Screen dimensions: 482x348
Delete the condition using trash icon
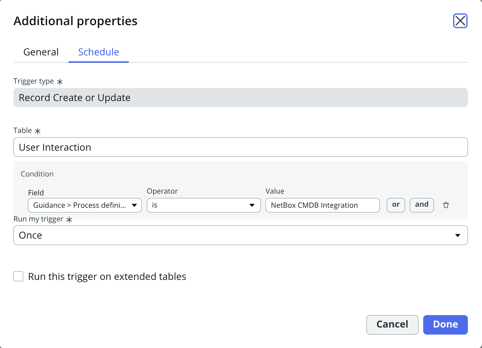click(446, 205)
